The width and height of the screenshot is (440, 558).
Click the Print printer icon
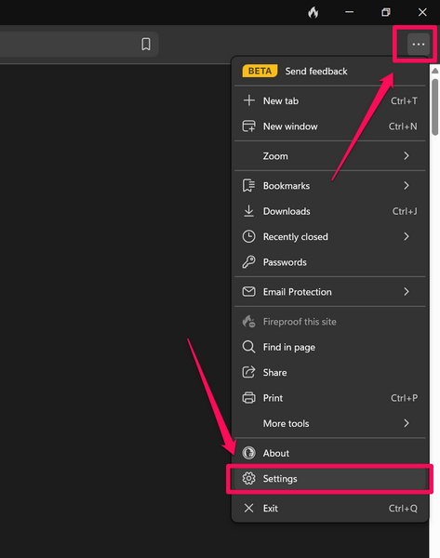(248, 397)
